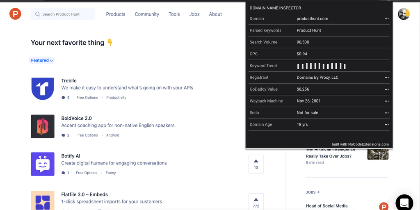Open the Botify AI robot icon
This screenshot has height=210, width=420.
[x=43, y=164]
